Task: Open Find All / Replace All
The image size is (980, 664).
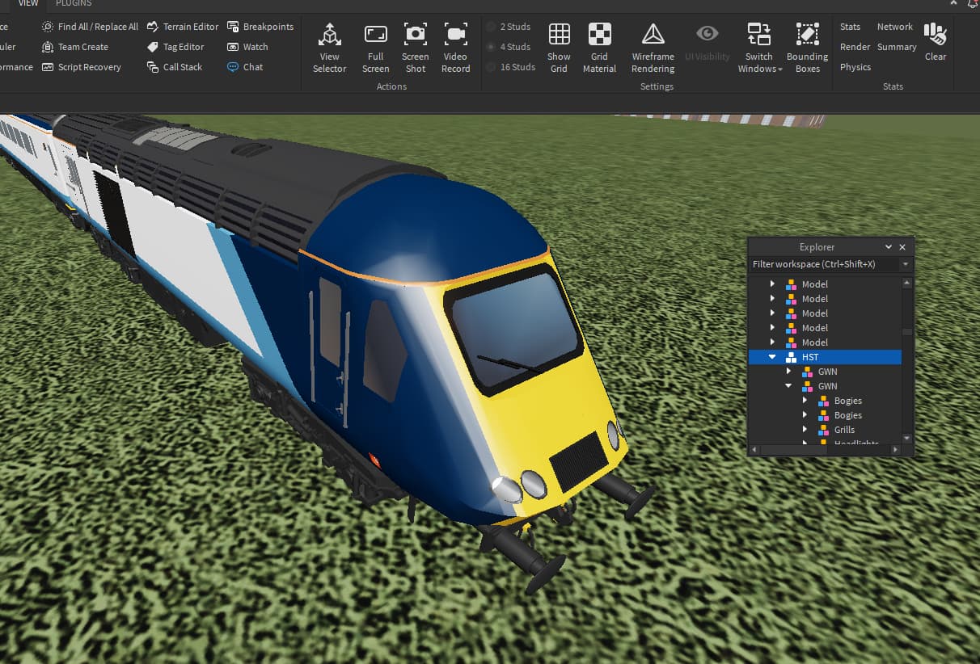Action: coord(90,27)
